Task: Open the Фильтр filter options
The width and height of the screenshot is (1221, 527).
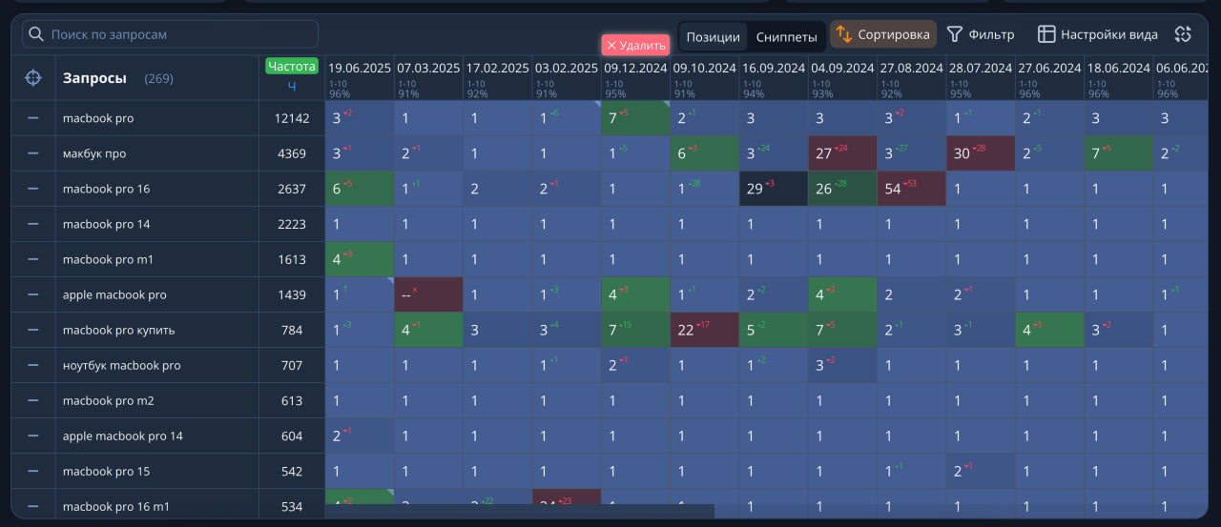Action: [981, 34]
